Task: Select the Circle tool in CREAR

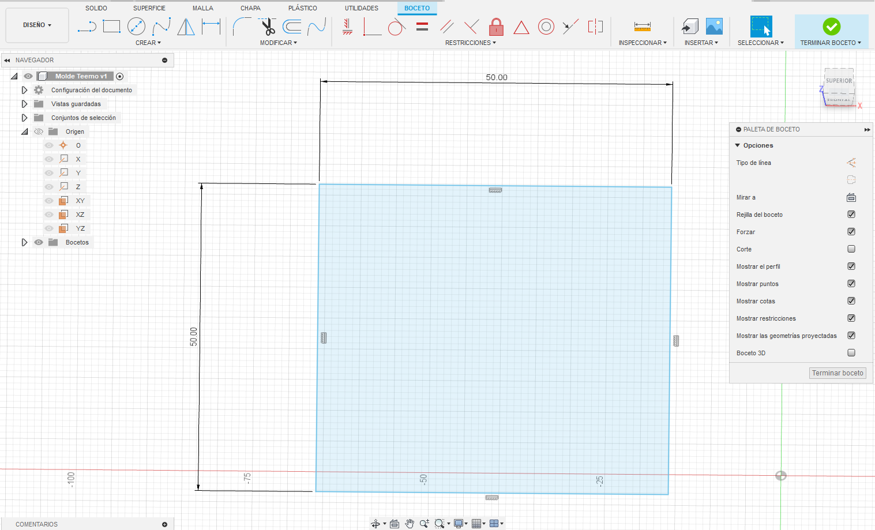Action: [x=136, y=26]
